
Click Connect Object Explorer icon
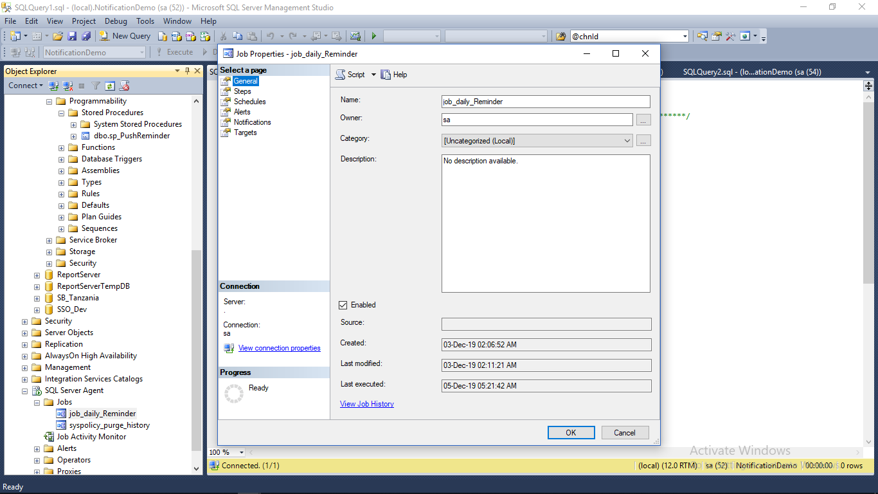click(53, 85)
